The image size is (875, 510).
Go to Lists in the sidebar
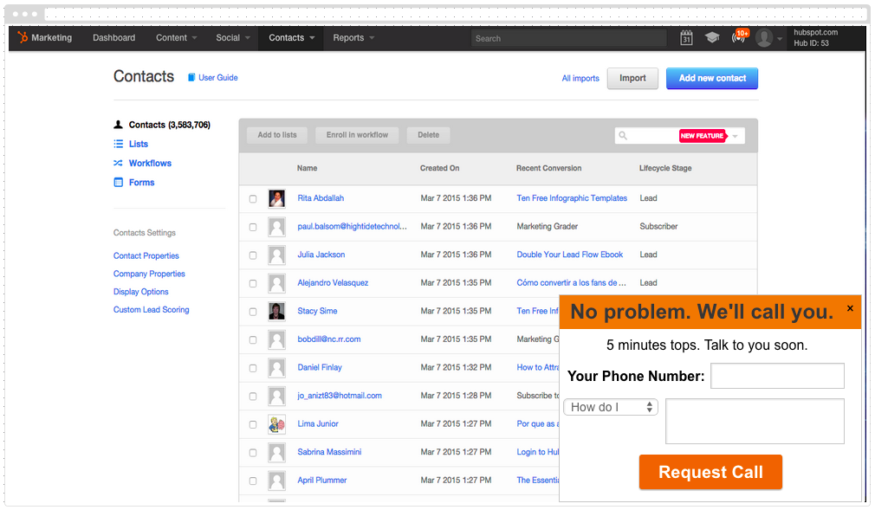coord(139,144)
